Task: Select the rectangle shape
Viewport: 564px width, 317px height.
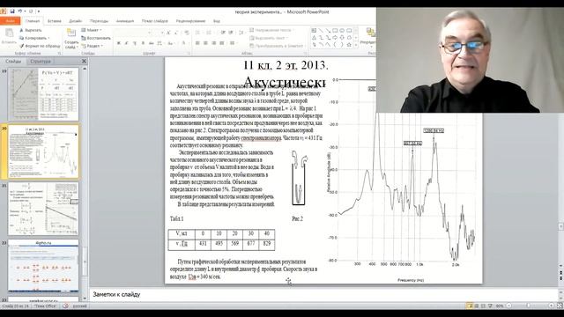Action: pos(335,31)
